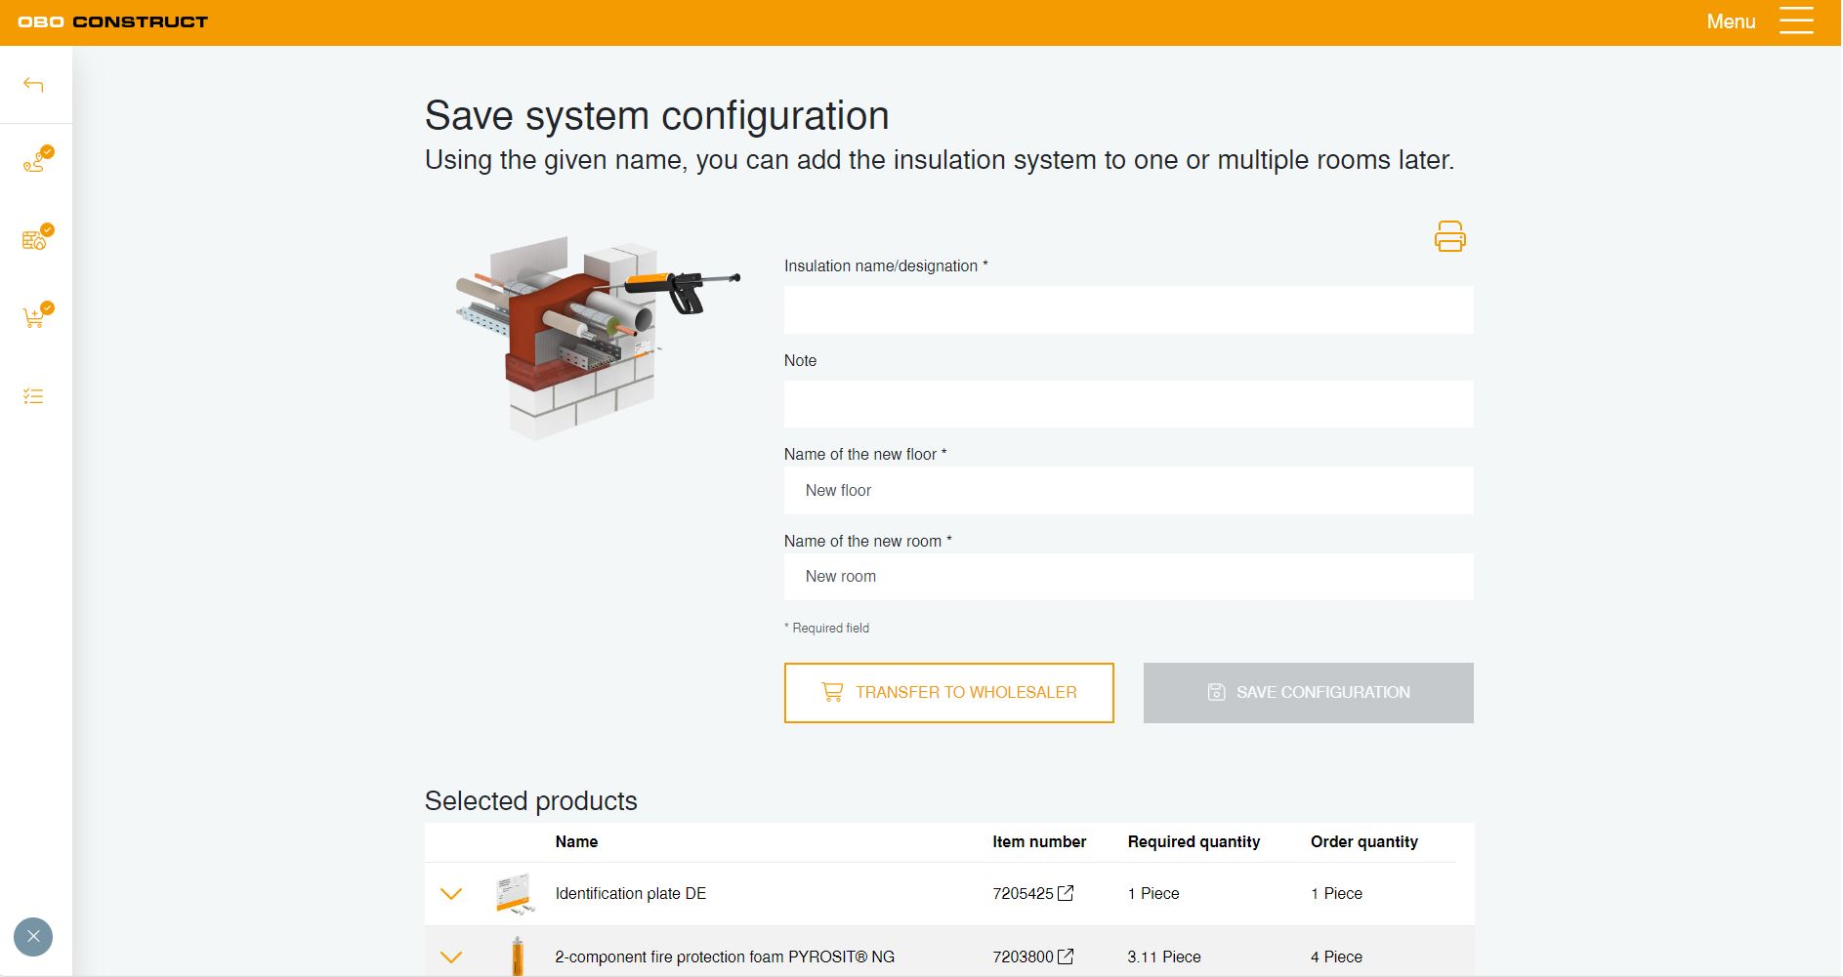
Task: Open the route planning step icon in sidebar
Action: click(x=35, y=161)
